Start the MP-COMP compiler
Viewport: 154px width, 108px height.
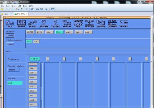pos(44,24)
